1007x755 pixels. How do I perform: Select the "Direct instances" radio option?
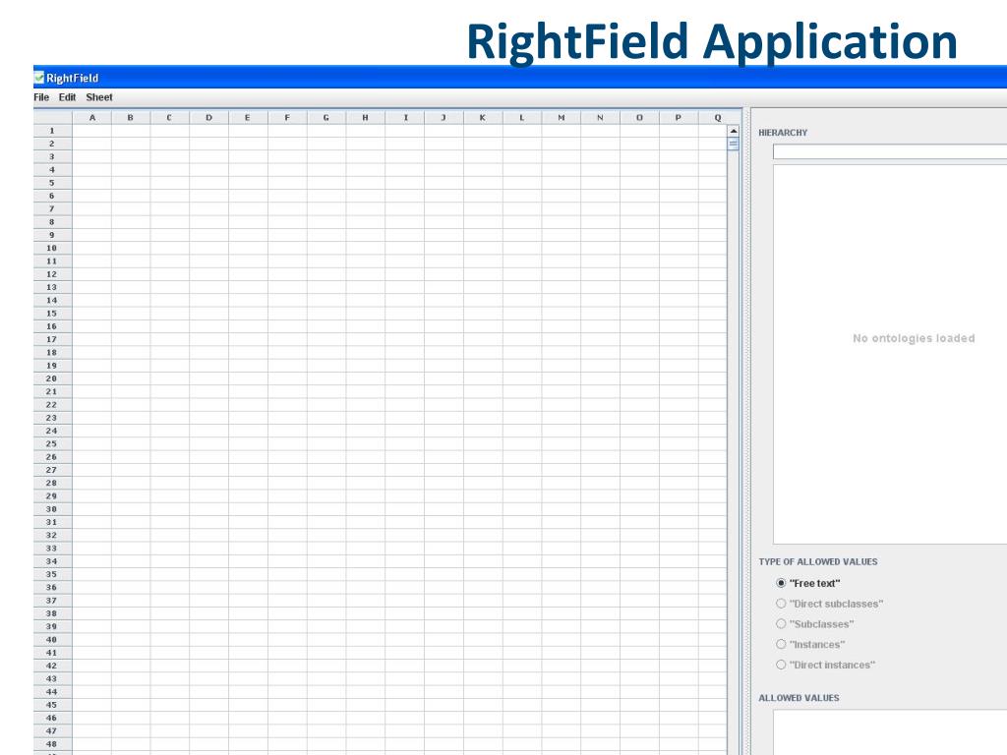pos(825,666)
